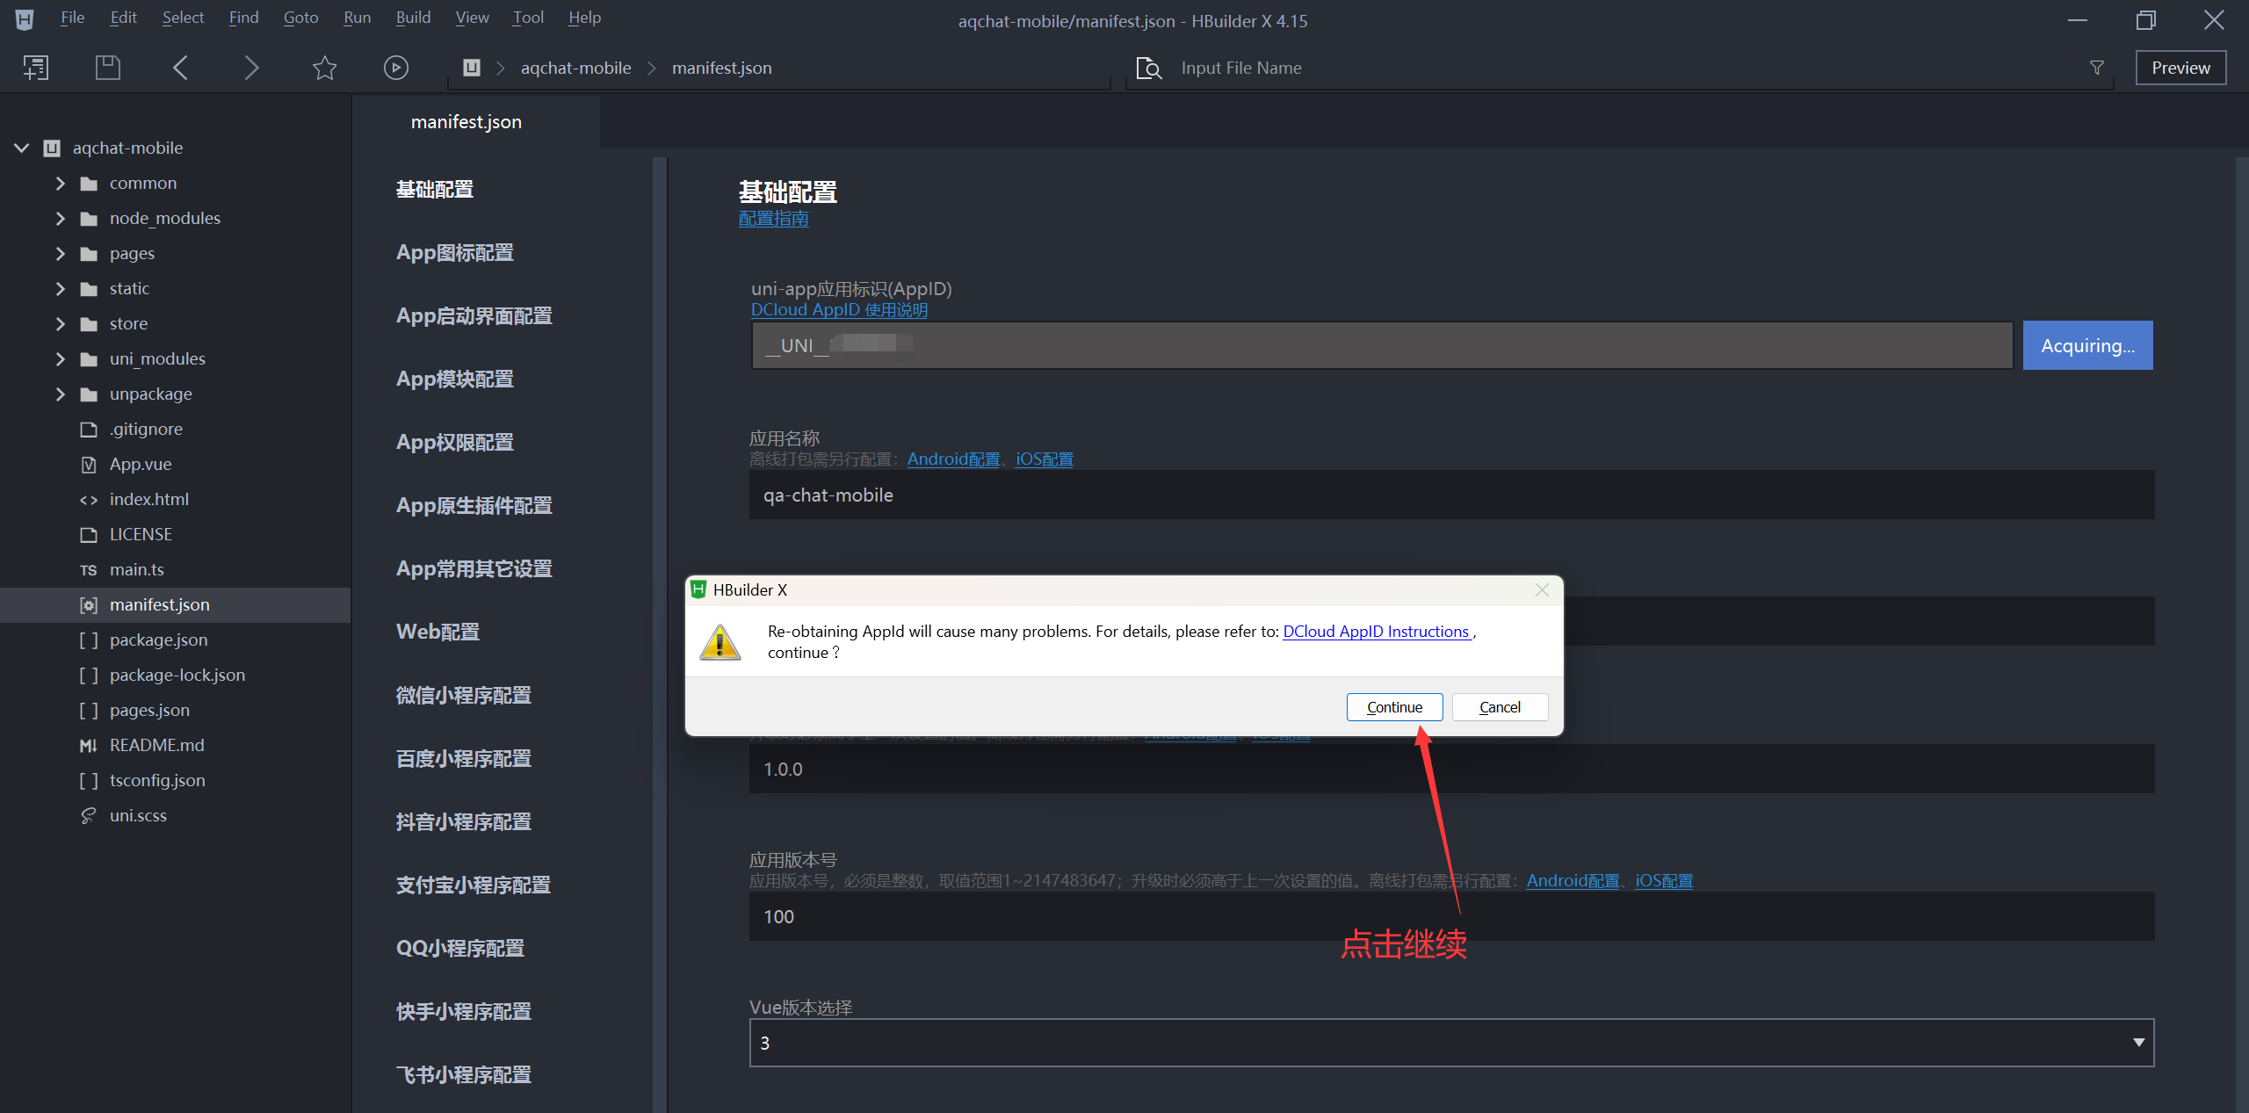This screenshot has height=1113, width=2249.
Task: Click the brackets icon beside tsconfig.json
Action: (x=89, y=781)
